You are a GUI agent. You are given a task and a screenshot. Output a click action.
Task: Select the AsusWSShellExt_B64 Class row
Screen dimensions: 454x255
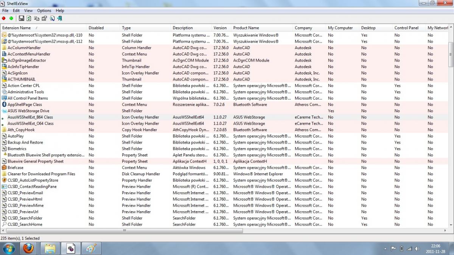[224, 117]
